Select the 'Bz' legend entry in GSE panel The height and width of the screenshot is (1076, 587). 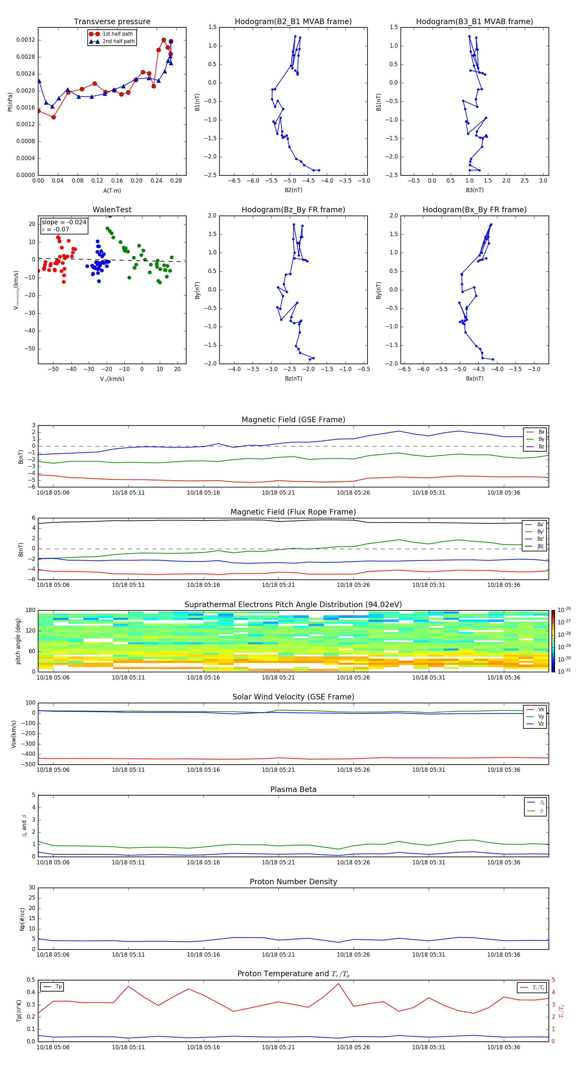pyautogui.click(x=535, y=446)
